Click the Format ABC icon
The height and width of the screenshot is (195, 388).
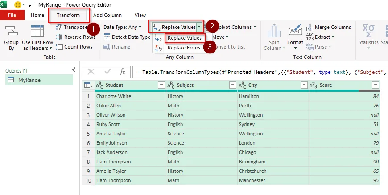point(295,30)
